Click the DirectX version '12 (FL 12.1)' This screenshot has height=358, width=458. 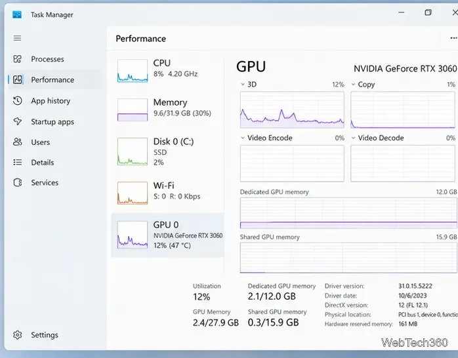coord(413,305)
